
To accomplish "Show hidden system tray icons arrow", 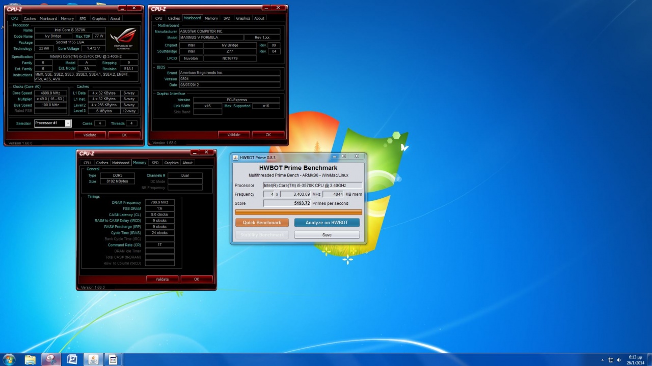I will click(602, 360).
